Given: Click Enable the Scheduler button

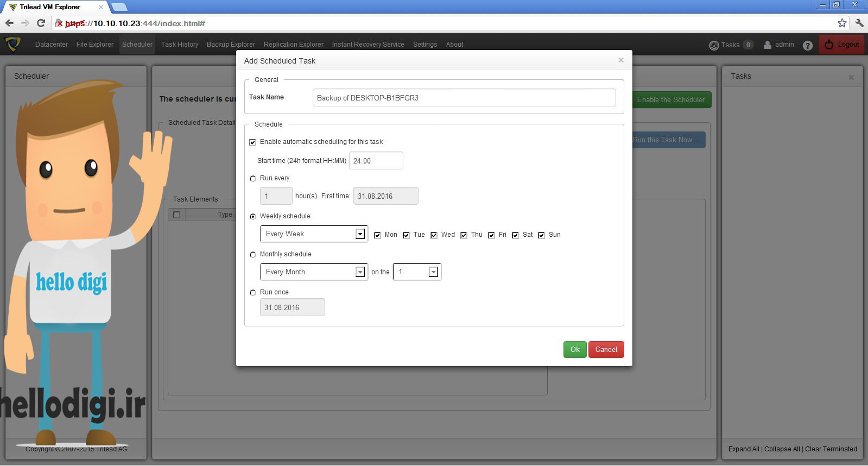Looking at the screenshot, I should [x=671, y=99].
